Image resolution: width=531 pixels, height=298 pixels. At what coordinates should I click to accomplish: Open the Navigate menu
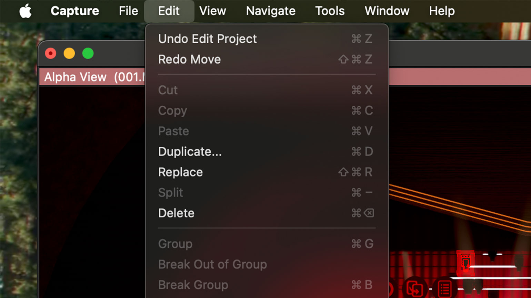coord(271,11)
